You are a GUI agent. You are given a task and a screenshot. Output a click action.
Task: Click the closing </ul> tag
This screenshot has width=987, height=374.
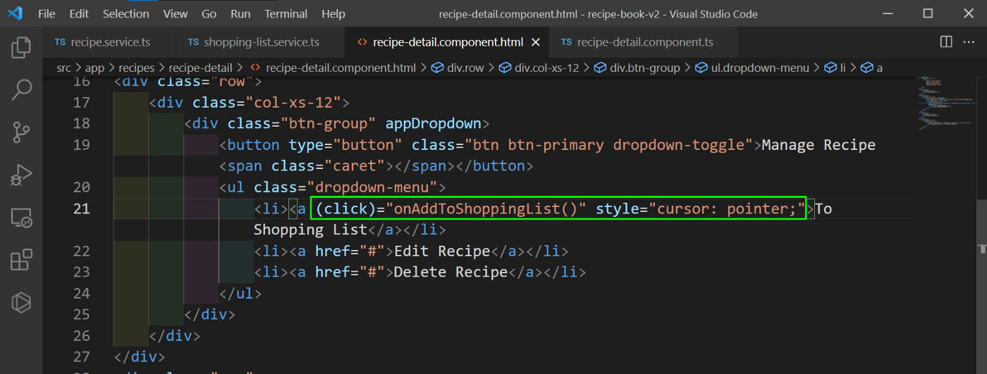[240, 293]
